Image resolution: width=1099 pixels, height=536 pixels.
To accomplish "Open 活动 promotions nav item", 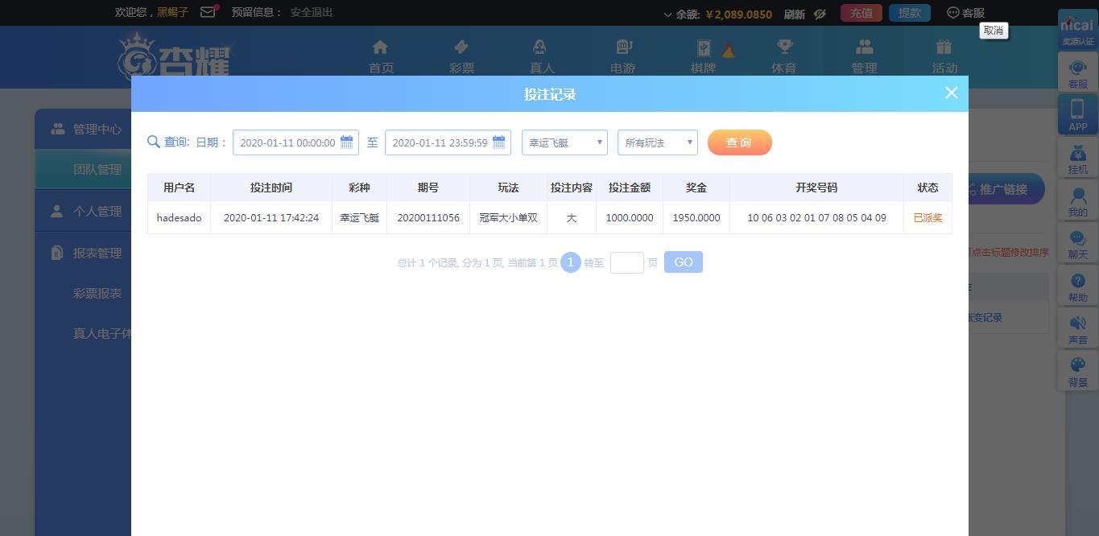I will tap(944, 57).
